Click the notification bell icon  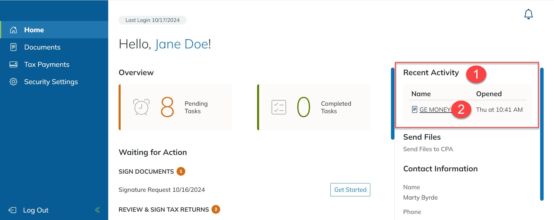click(x=528, y=14)
